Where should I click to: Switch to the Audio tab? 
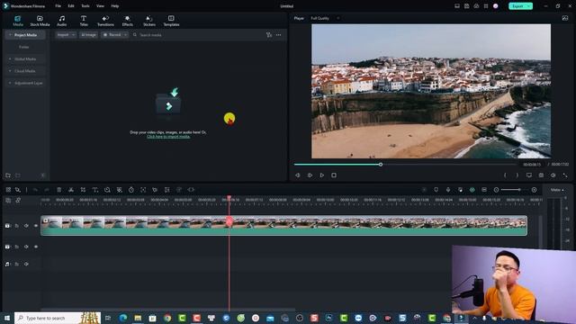coord(62,21)
